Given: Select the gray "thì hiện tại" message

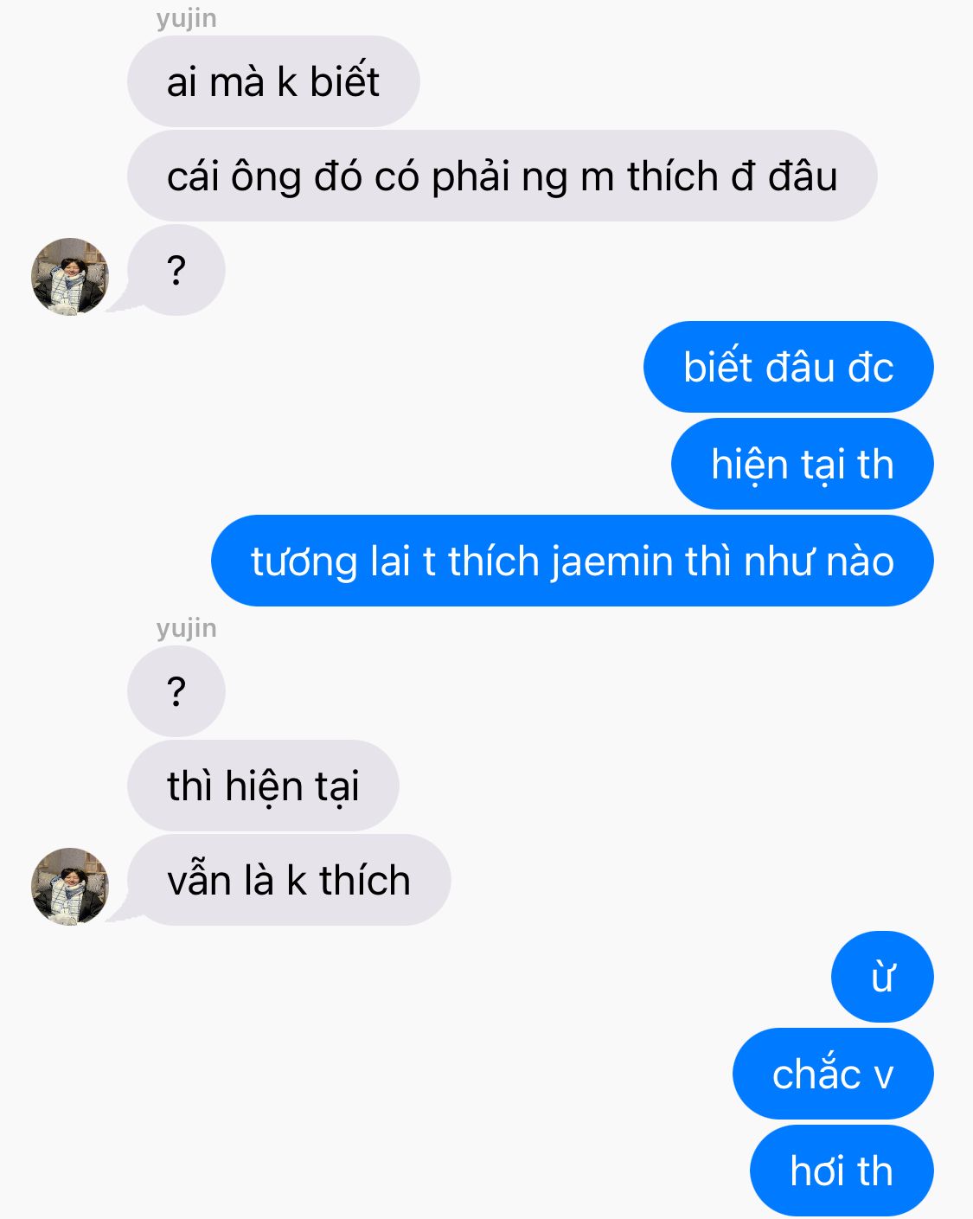Looking at the screenshot, I should (x=263, y=786).
